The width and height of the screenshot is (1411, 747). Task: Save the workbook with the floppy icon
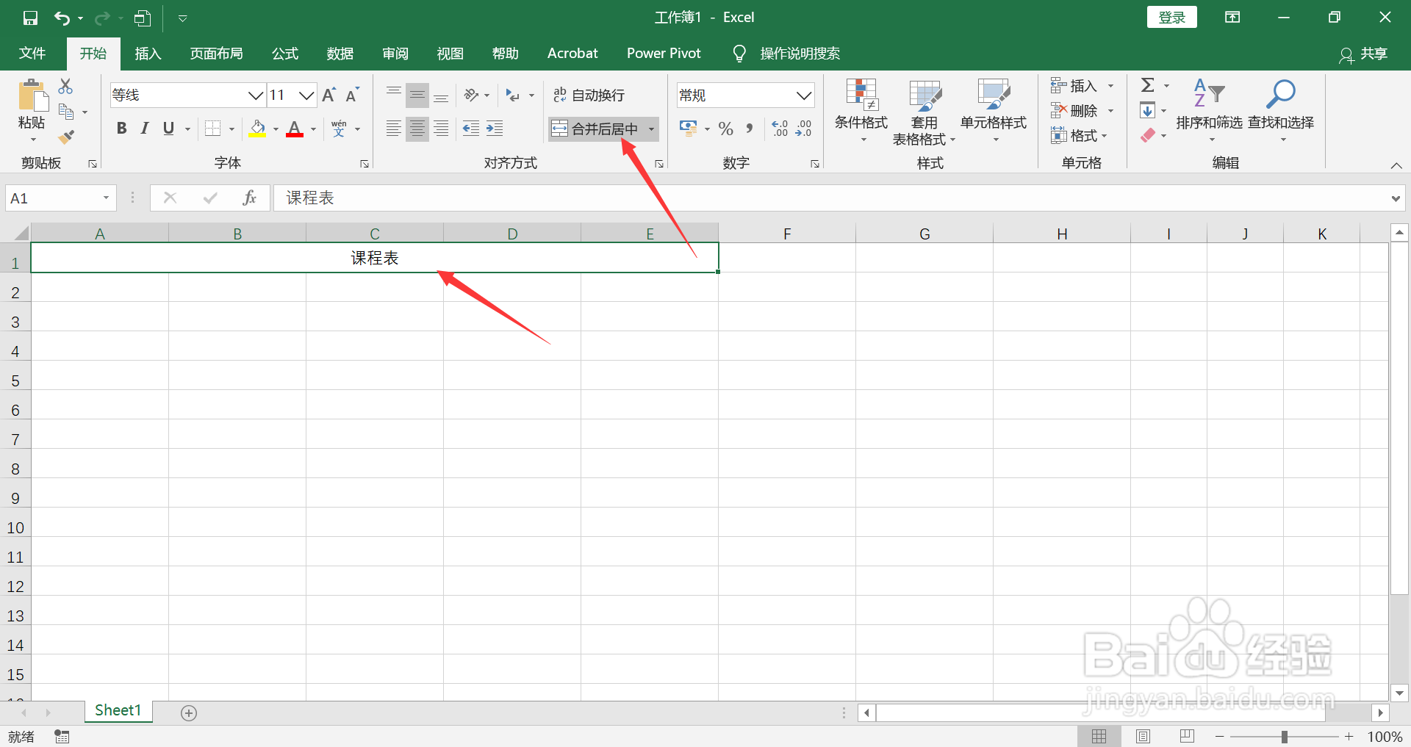pyautogui.click(x=30, y=18)
